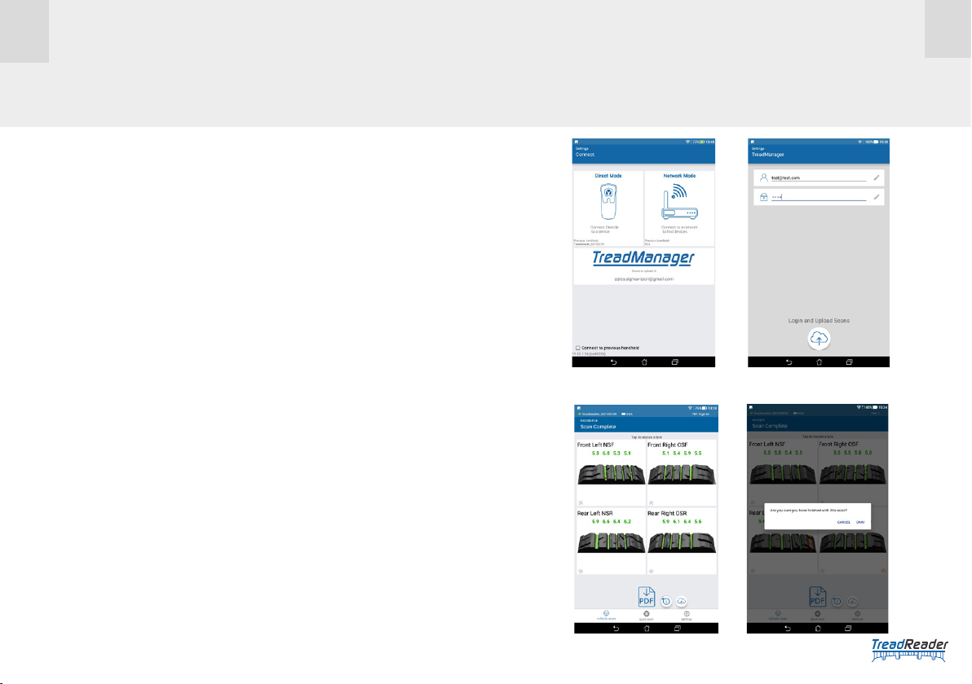Open the settings tab on the undimmed scan screen
Image resolution: width=972 pixels, height=684 pixels.
coord(687,615)
